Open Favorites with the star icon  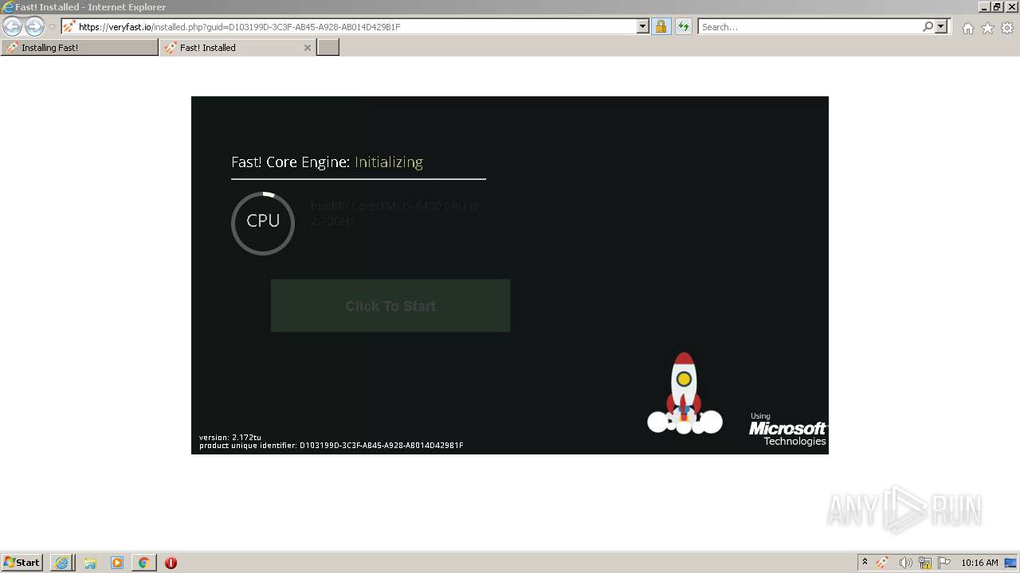click(x=987, y=28)
